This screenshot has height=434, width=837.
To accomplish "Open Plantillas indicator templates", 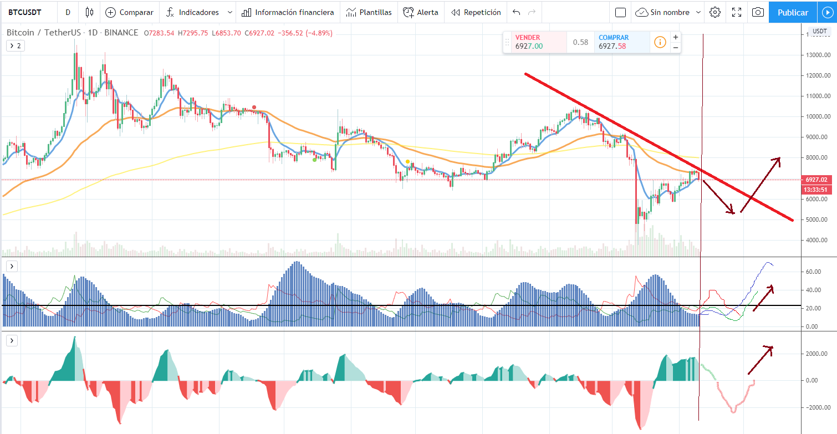I will 369,12.
